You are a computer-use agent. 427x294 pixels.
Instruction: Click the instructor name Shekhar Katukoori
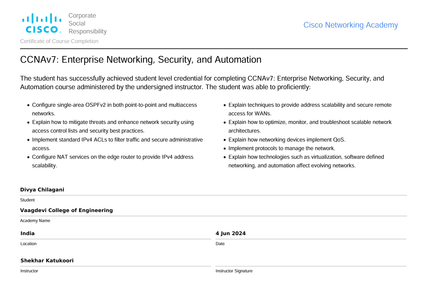(x=47, y=261)
